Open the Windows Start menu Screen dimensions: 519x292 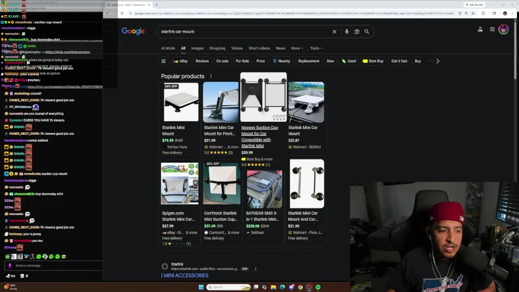(x=201, y=287)
